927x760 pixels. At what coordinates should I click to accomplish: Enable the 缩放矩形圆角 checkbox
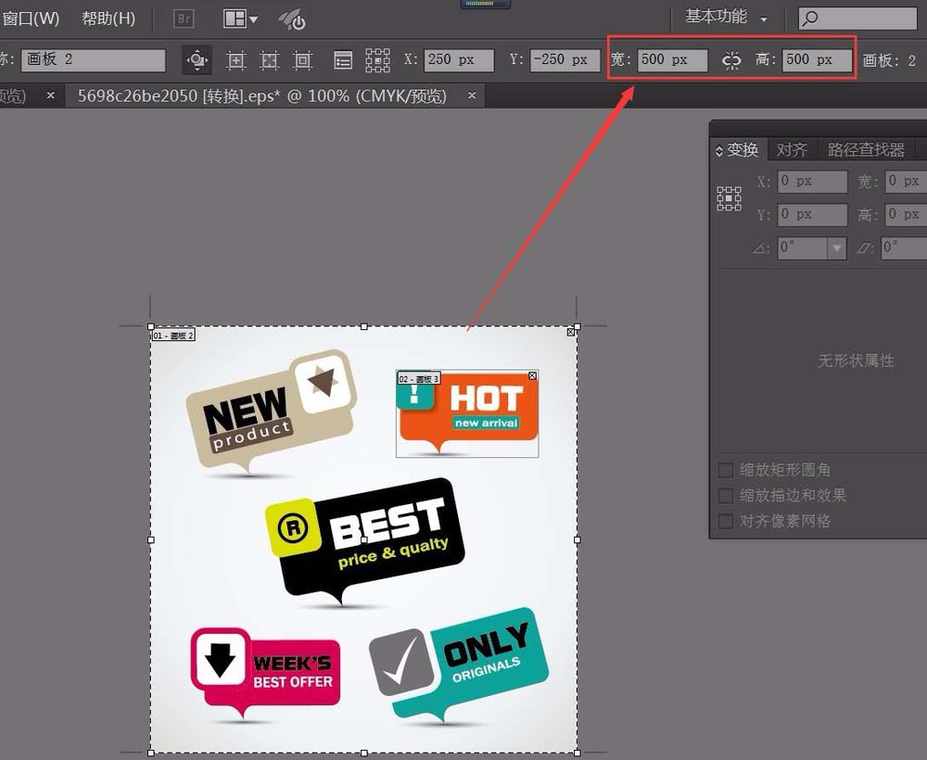click(727, 470)
